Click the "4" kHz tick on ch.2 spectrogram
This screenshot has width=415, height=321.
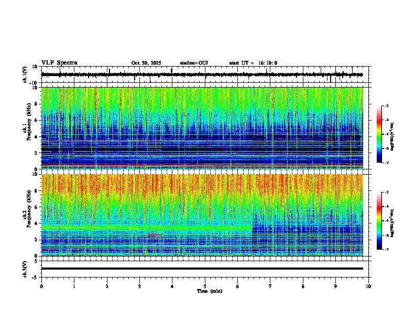click(36, 223)
